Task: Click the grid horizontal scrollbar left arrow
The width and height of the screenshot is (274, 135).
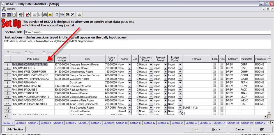Action: pyautogui.click(x=5, y=116)
